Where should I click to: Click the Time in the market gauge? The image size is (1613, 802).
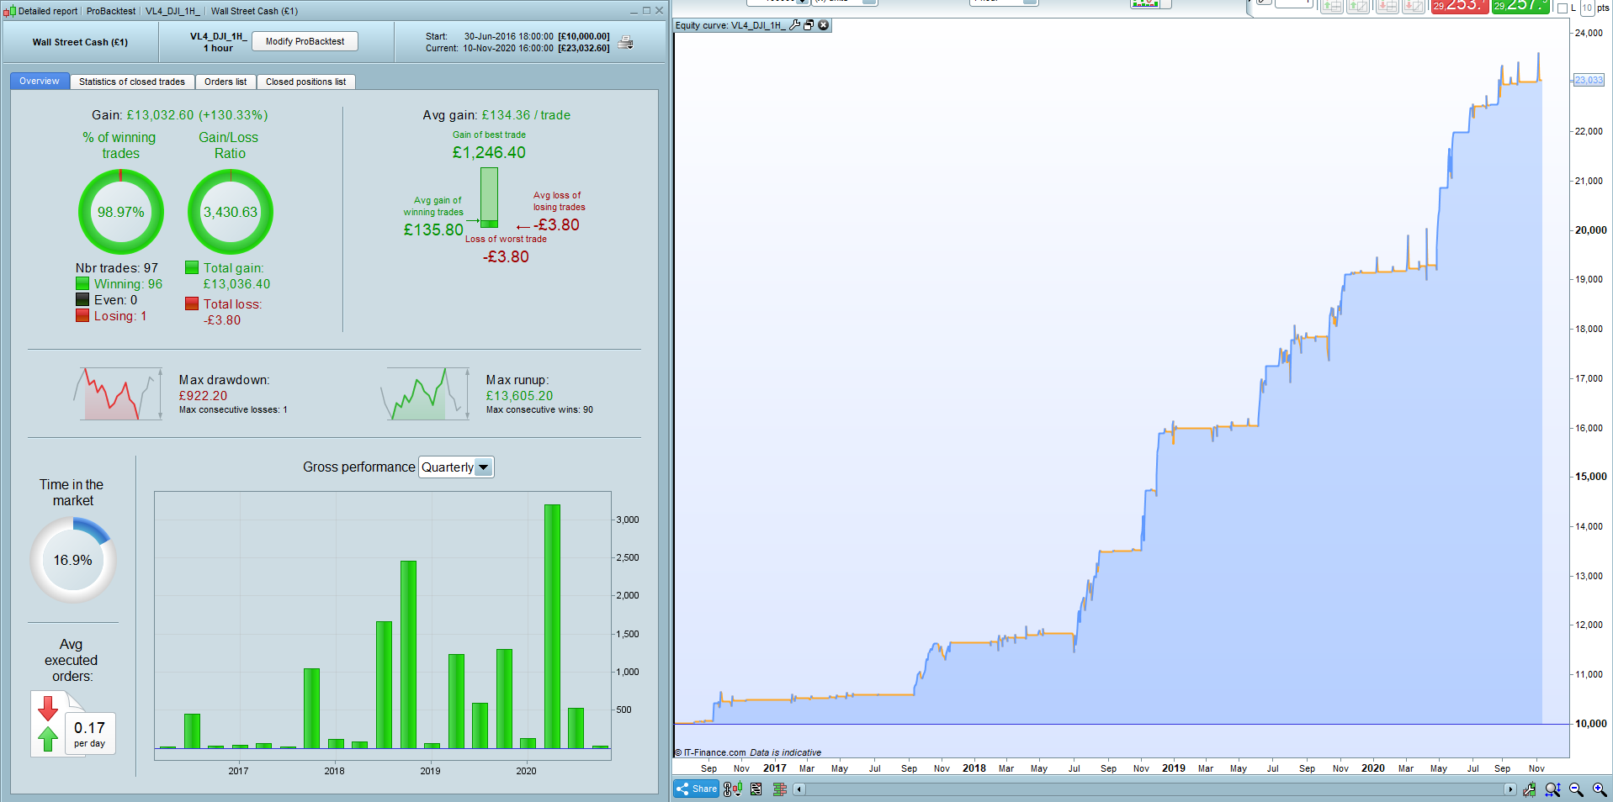(x=73, y=560)
